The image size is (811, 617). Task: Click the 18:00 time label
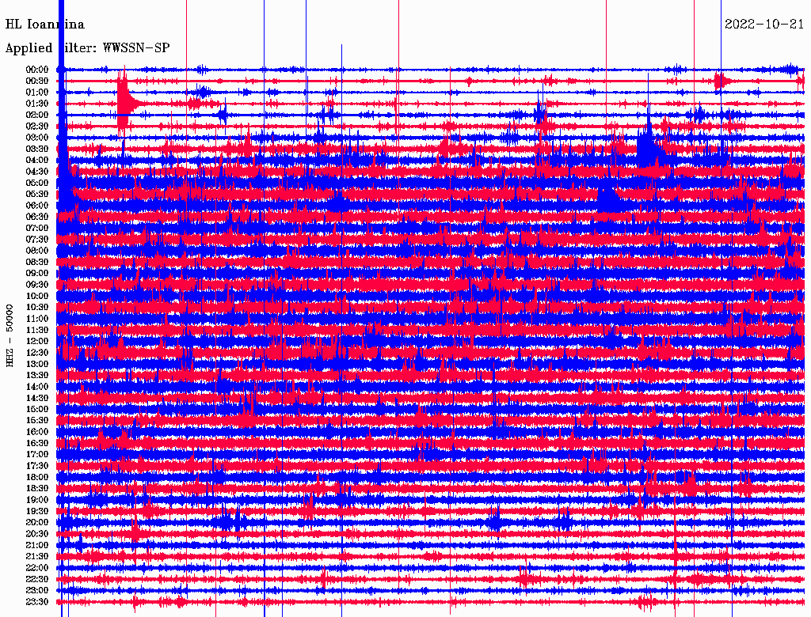tap(37, 478)
